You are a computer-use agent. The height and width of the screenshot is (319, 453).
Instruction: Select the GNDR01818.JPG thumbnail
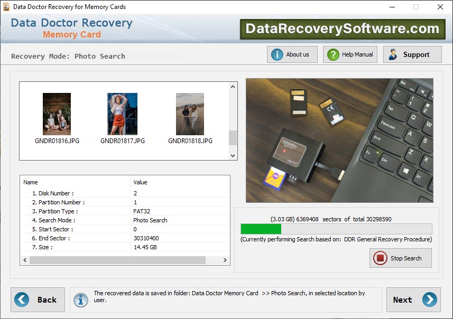pos(190,112)
